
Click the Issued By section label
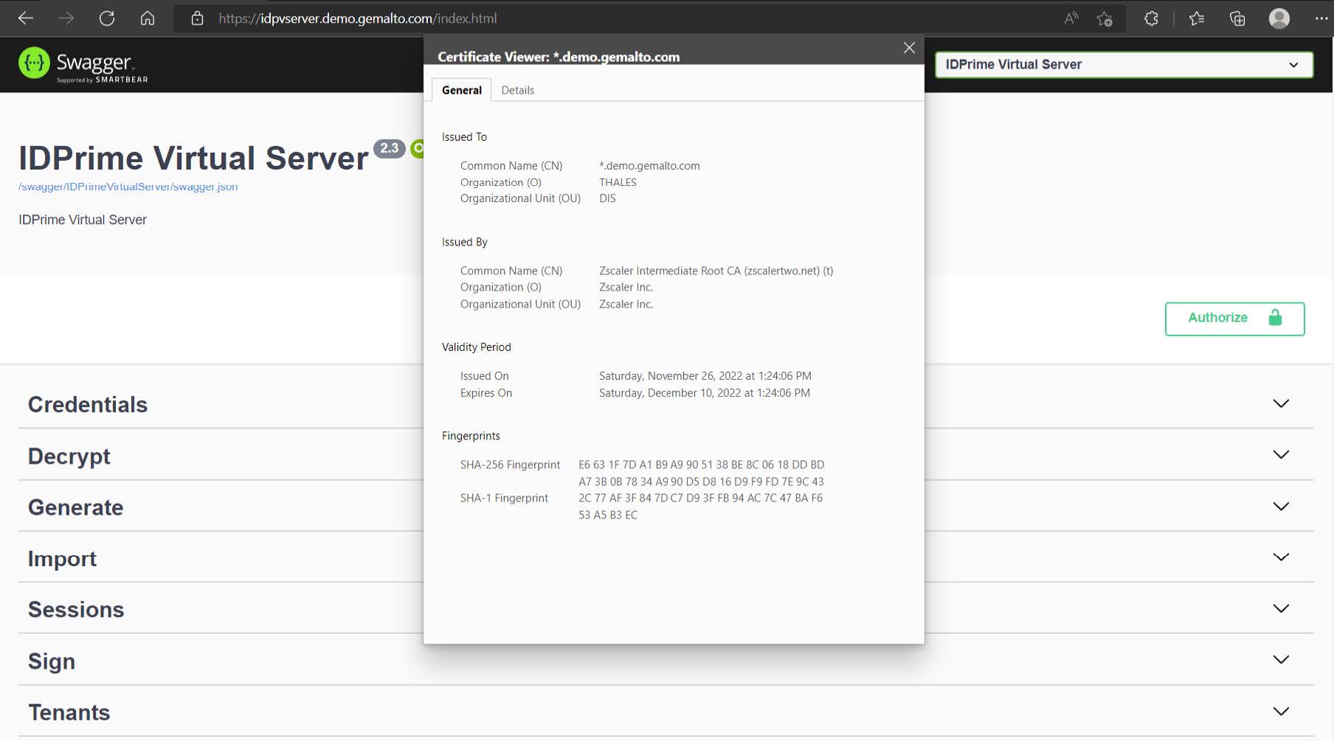pyautogui.click(x=465, y=242)
